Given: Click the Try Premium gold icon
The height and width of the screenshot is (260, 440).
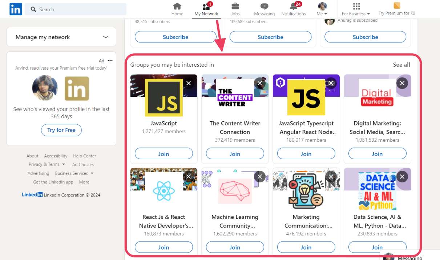Looking at the screenshot, I should pos(397,5).
